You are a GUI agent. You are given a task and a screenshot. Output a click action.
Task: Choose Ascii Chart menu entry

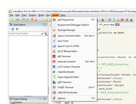coord(74,41)
